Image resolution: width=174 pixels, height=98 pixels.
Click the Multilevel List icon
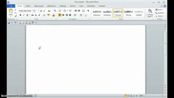(70, 11)
